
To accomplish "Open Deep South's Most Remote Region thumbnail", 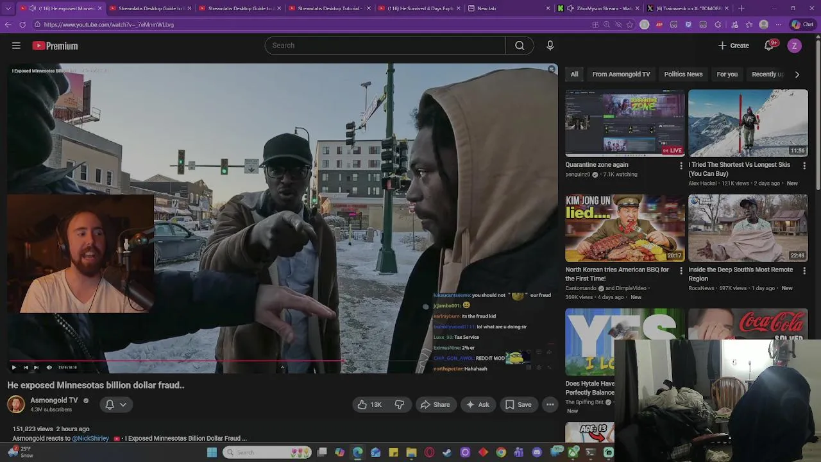I will (748, 228).
